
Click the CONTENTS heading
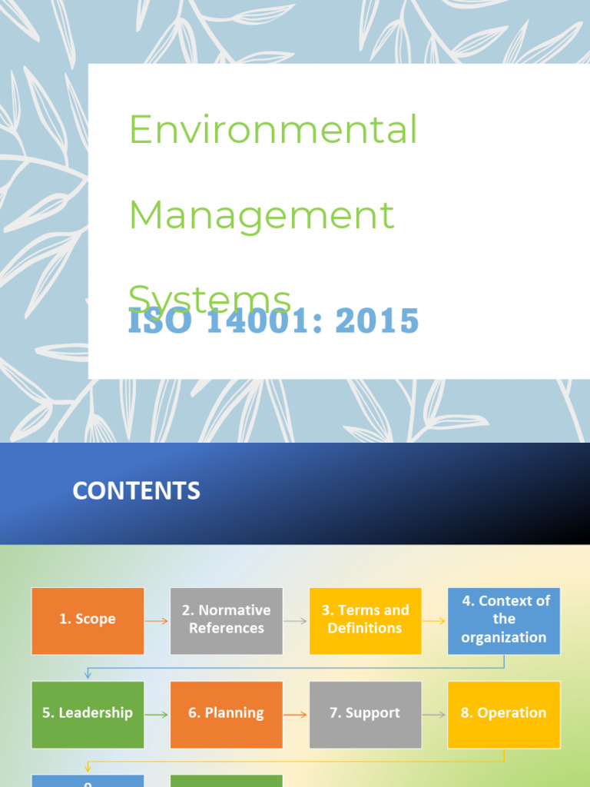137,491
